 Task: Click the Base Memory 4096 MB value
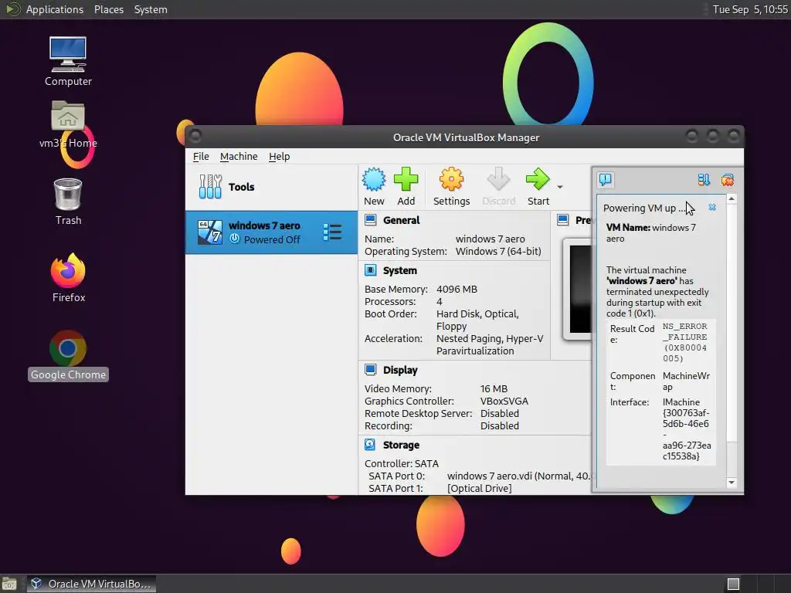(x=457, y=289)
